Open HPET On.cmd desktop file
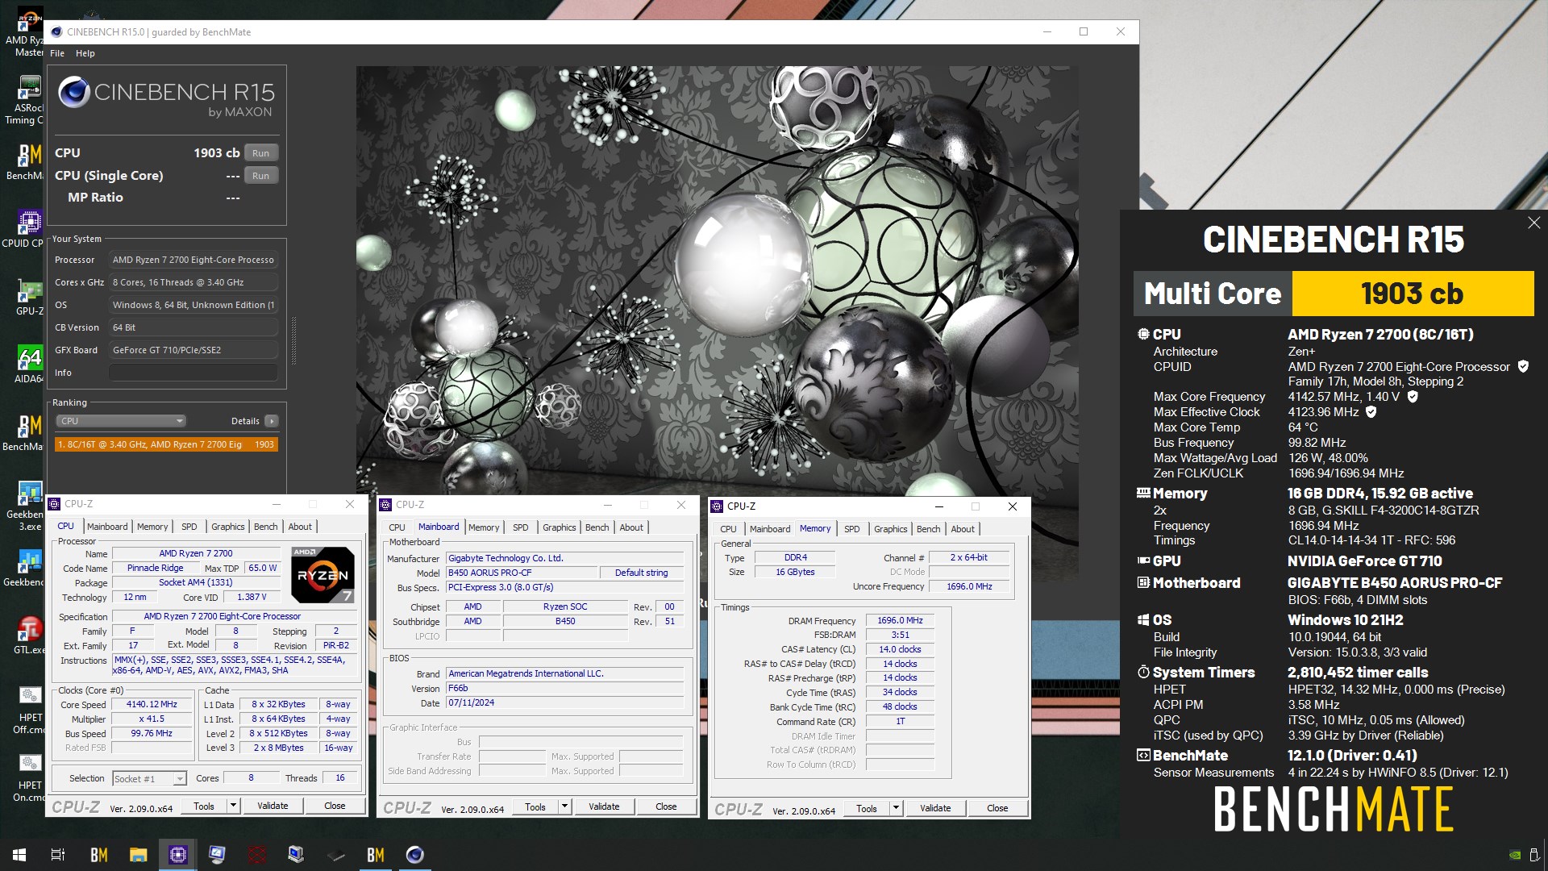 [x=29, y=777]
